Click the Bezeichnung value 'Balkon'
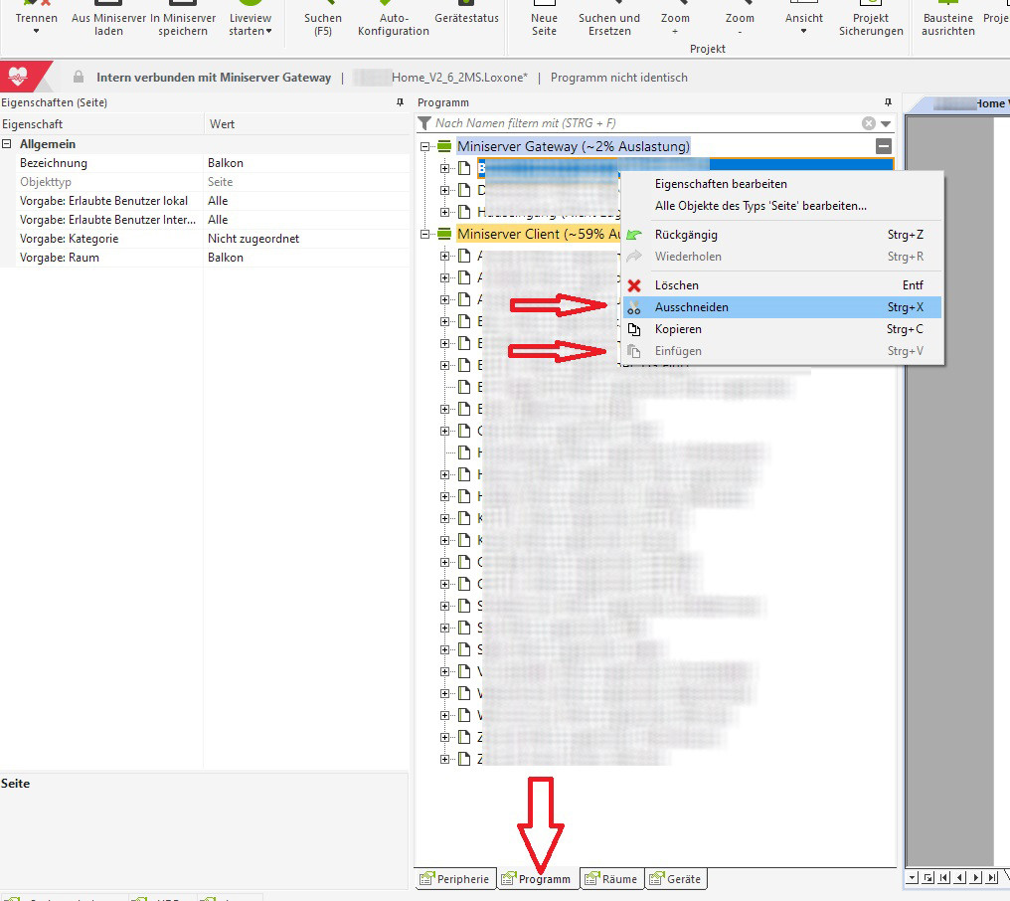 click(226, 163)
